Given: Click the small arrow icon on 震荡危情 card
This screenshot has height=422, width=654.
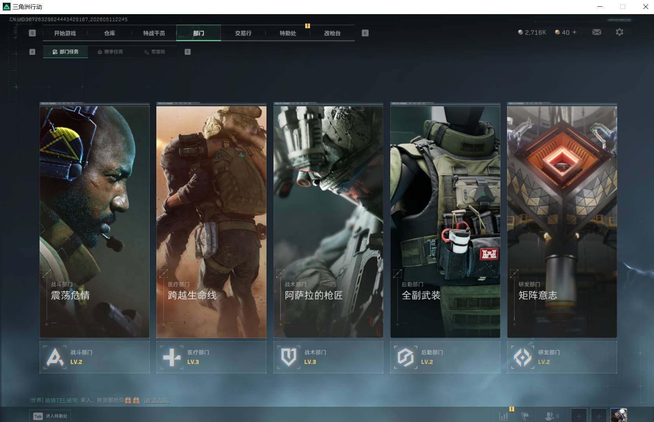Looking at the screenshot, I should [x=47, y=273].
